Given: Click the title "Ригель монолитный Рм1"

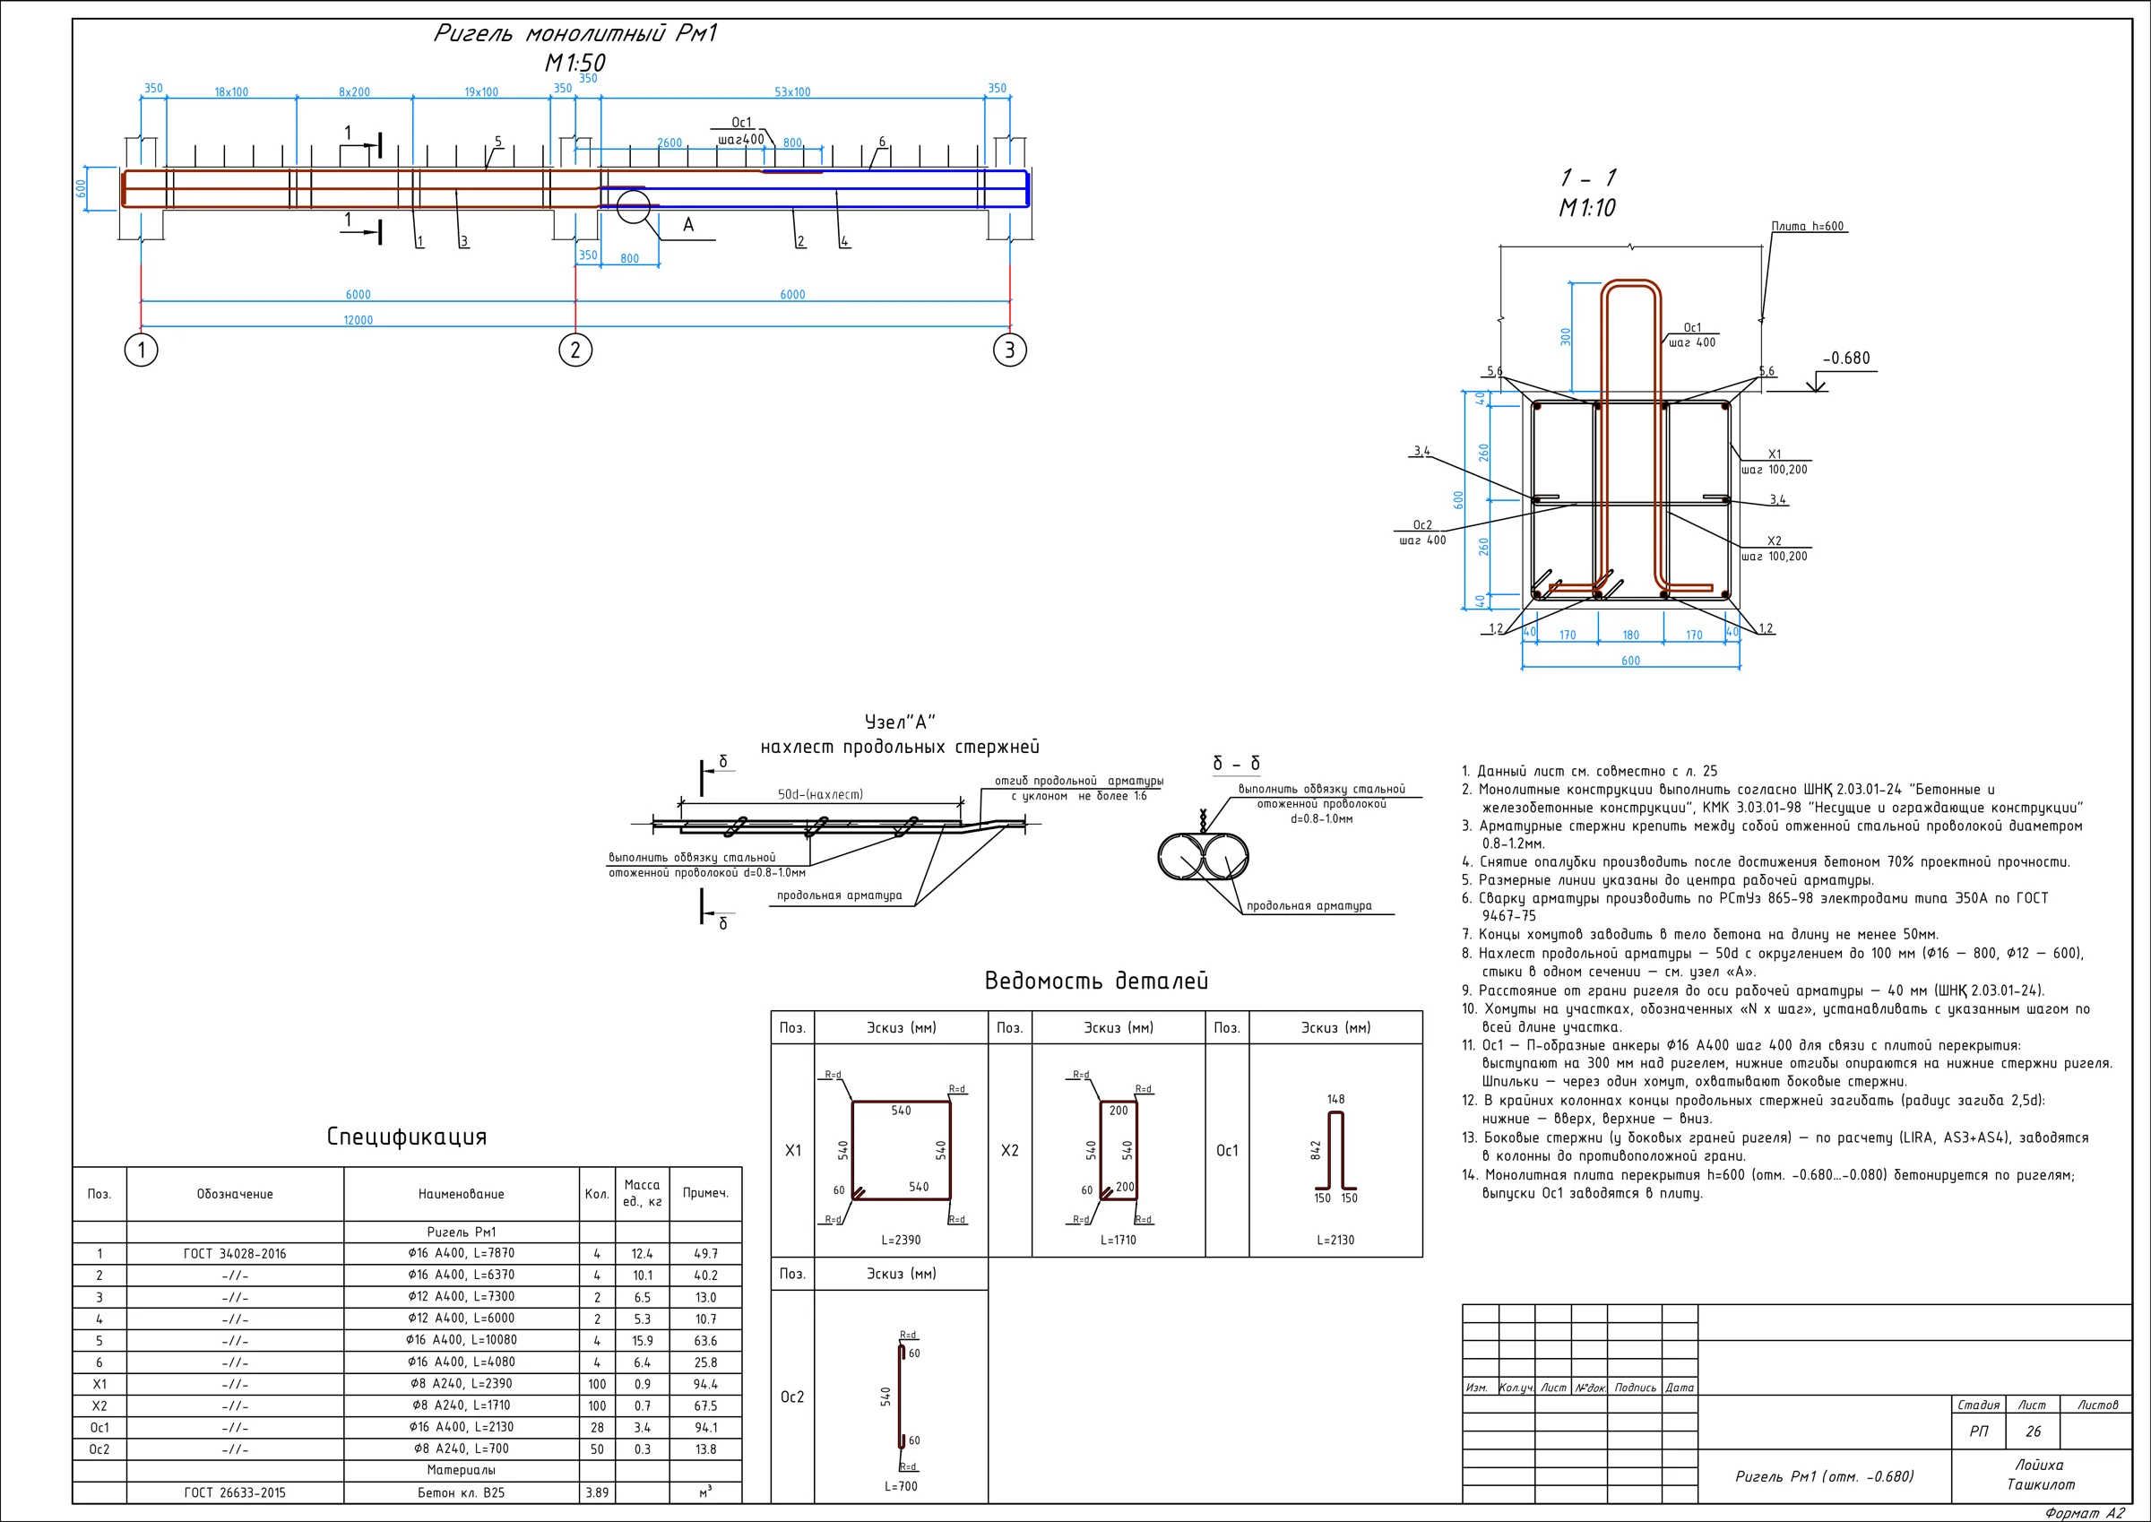Looking at the screenshot, I should [574, 34].
